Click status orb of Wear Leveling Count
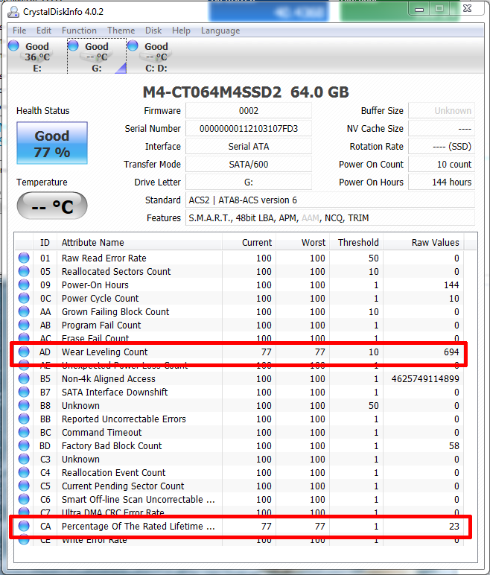Image resolution: width=490 pixels, height=575 pixels. [24, 352]
